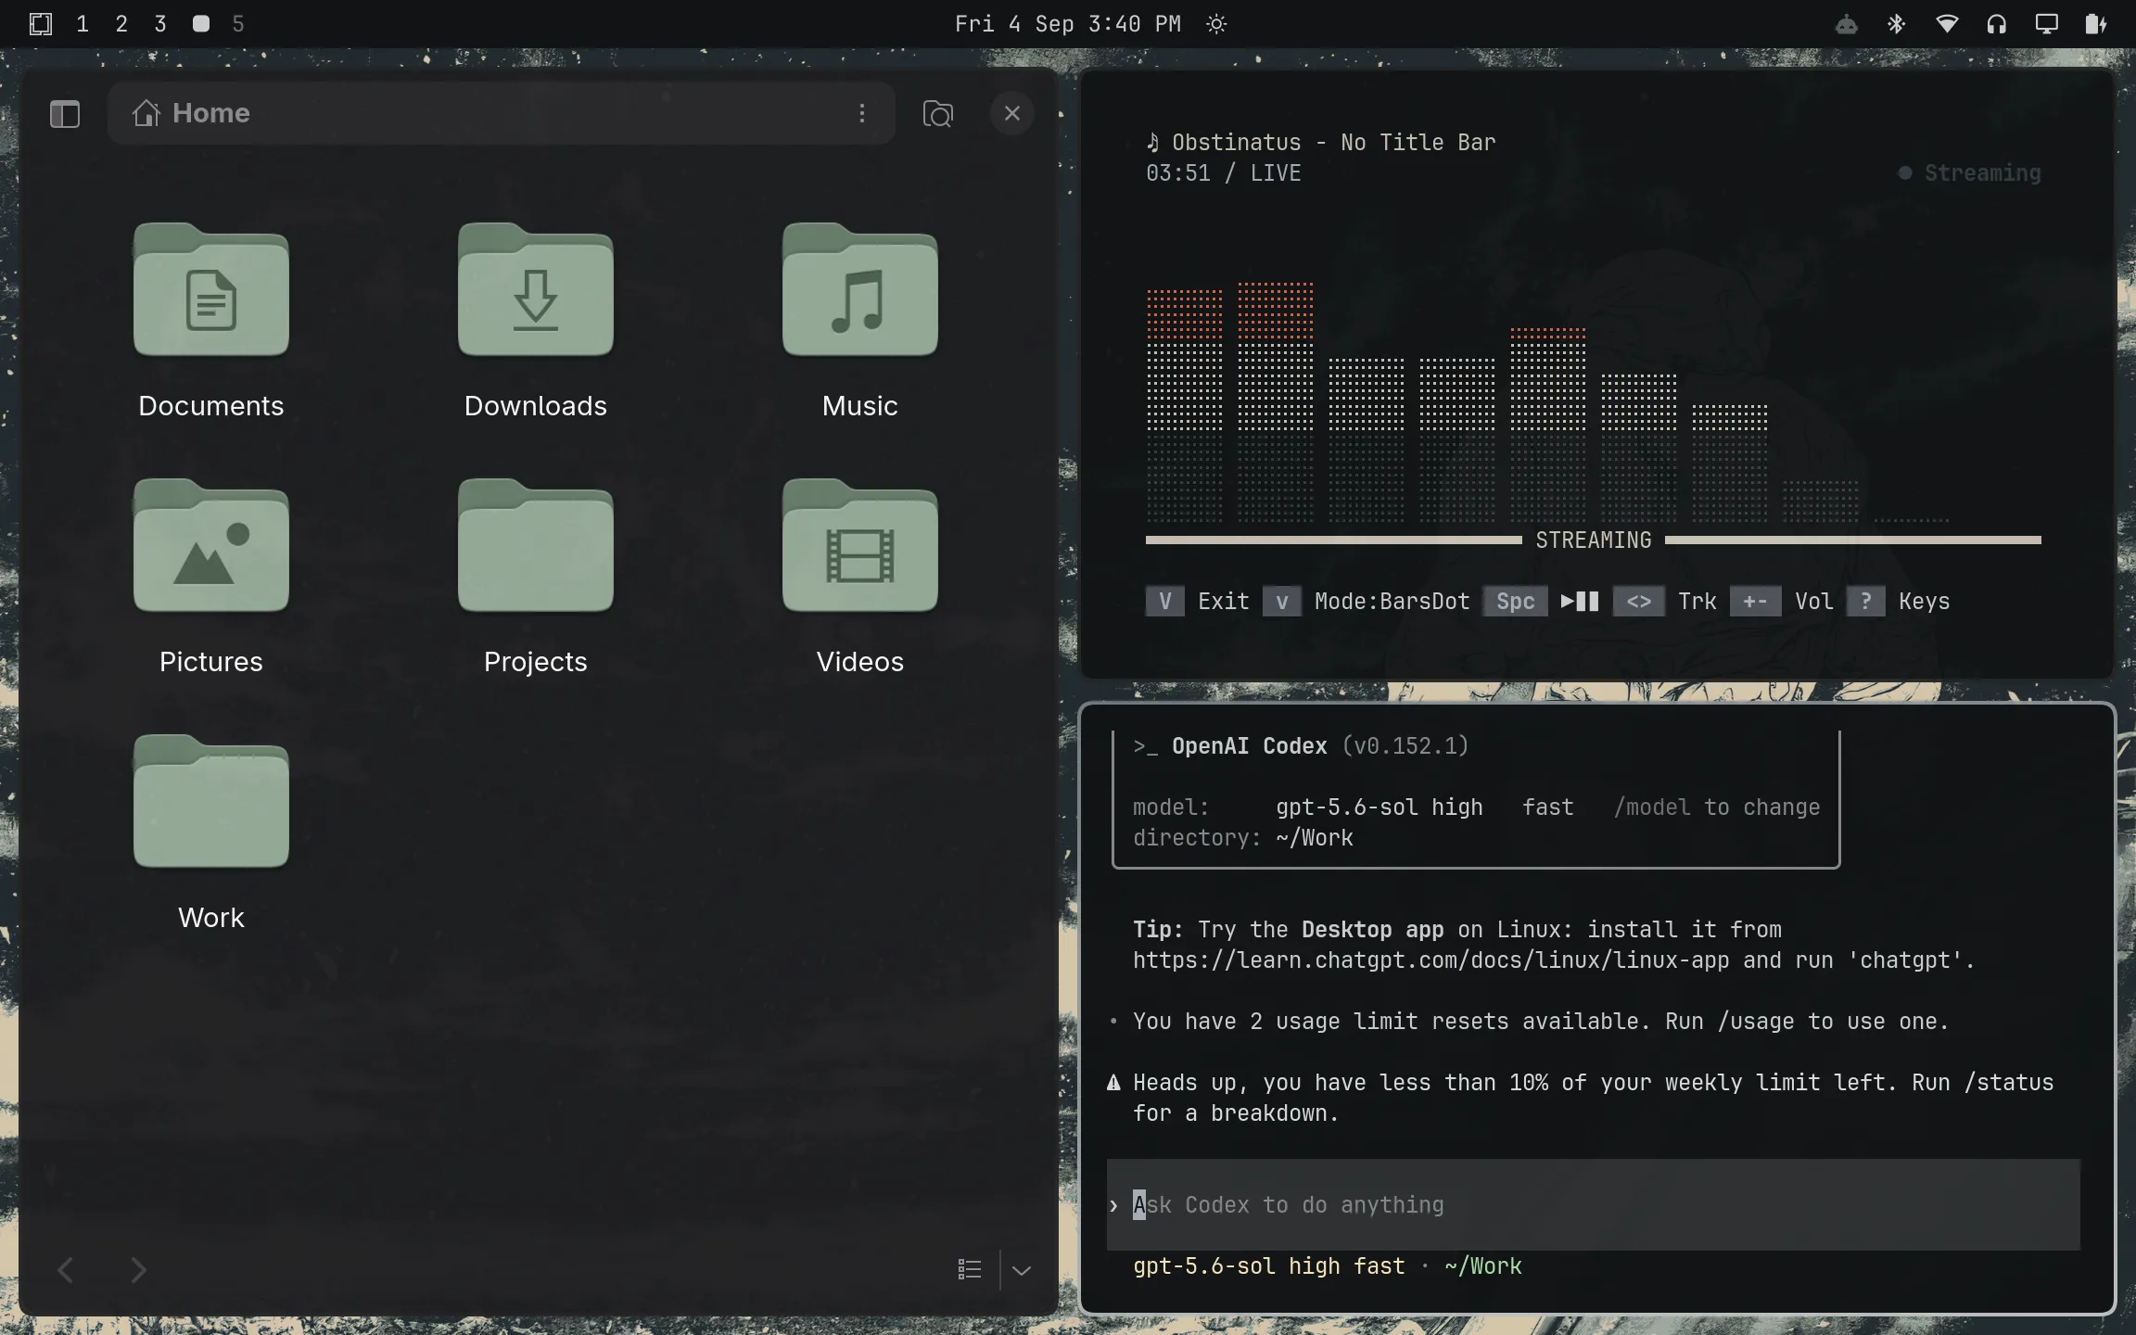Open Bluetooth settings from the tray
The image size is (2136, 1335).
coord(1897,24)
